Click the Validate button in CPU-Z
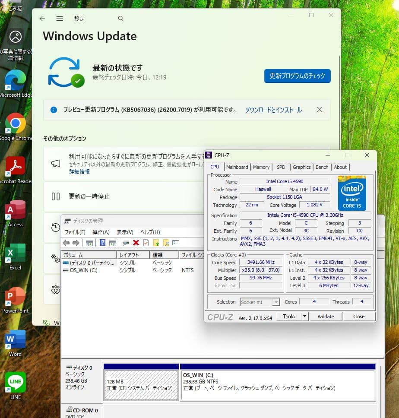 [326, 317]
